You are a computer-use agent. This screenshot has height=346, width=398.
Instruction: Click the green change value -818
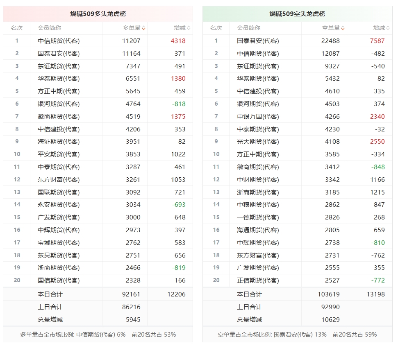coord(179,104)
